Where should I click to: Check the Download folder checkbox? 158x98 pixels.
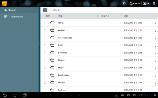45,53
